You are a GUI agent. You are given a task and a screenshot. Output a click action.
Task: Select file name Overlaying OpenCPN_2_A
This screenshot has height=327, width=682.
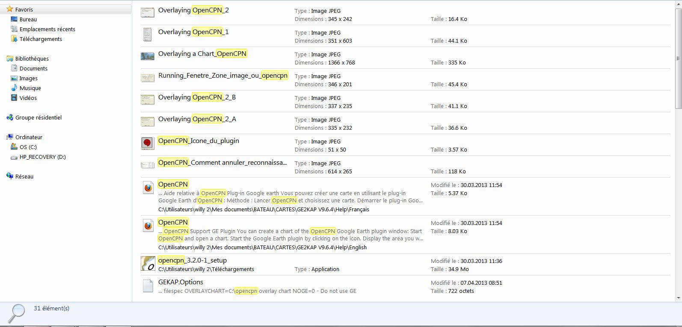[197, 119]
